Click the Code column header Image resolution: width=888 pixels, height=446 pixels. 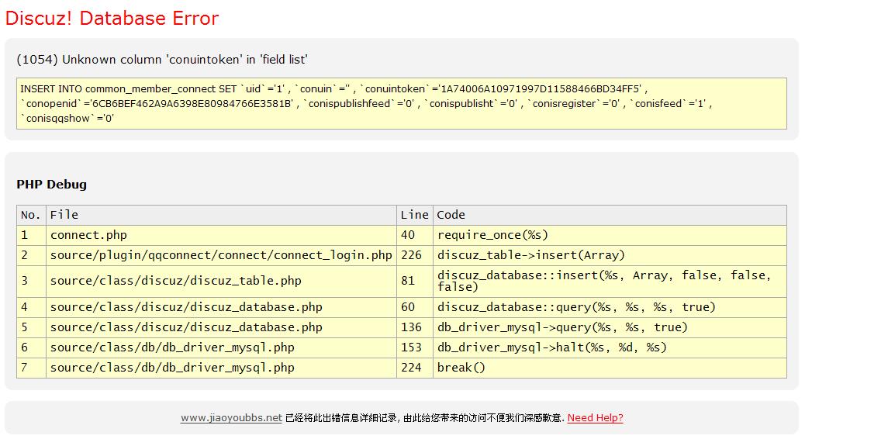tap(610, 216)
